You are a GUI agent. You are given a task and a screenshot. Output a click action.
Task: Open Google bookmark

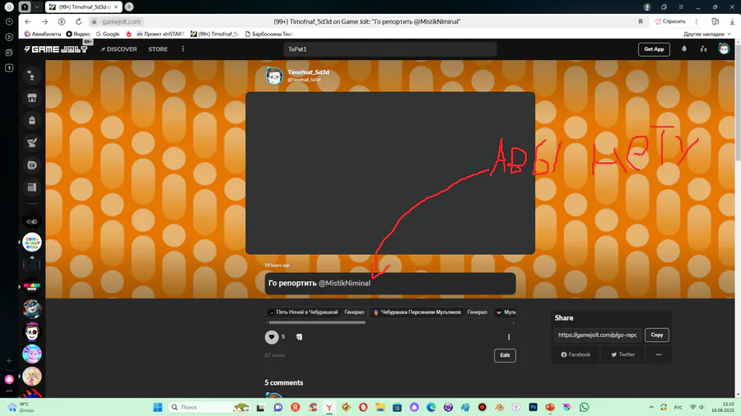(108, 34)
